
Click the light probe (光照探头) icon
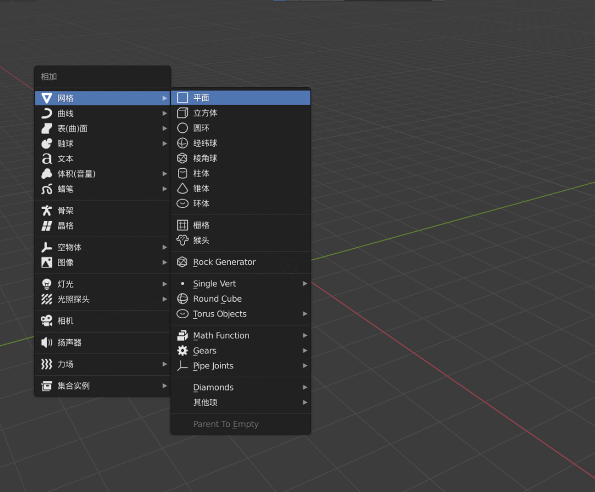pyautogui.click(x=47, y=300)
